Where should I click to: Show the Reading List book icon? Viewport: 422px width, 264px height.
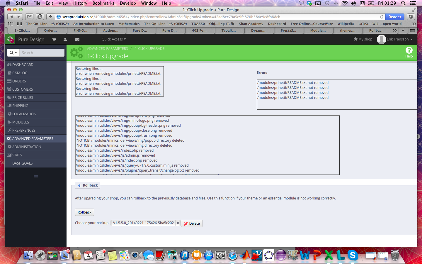(x=11, y=24)
